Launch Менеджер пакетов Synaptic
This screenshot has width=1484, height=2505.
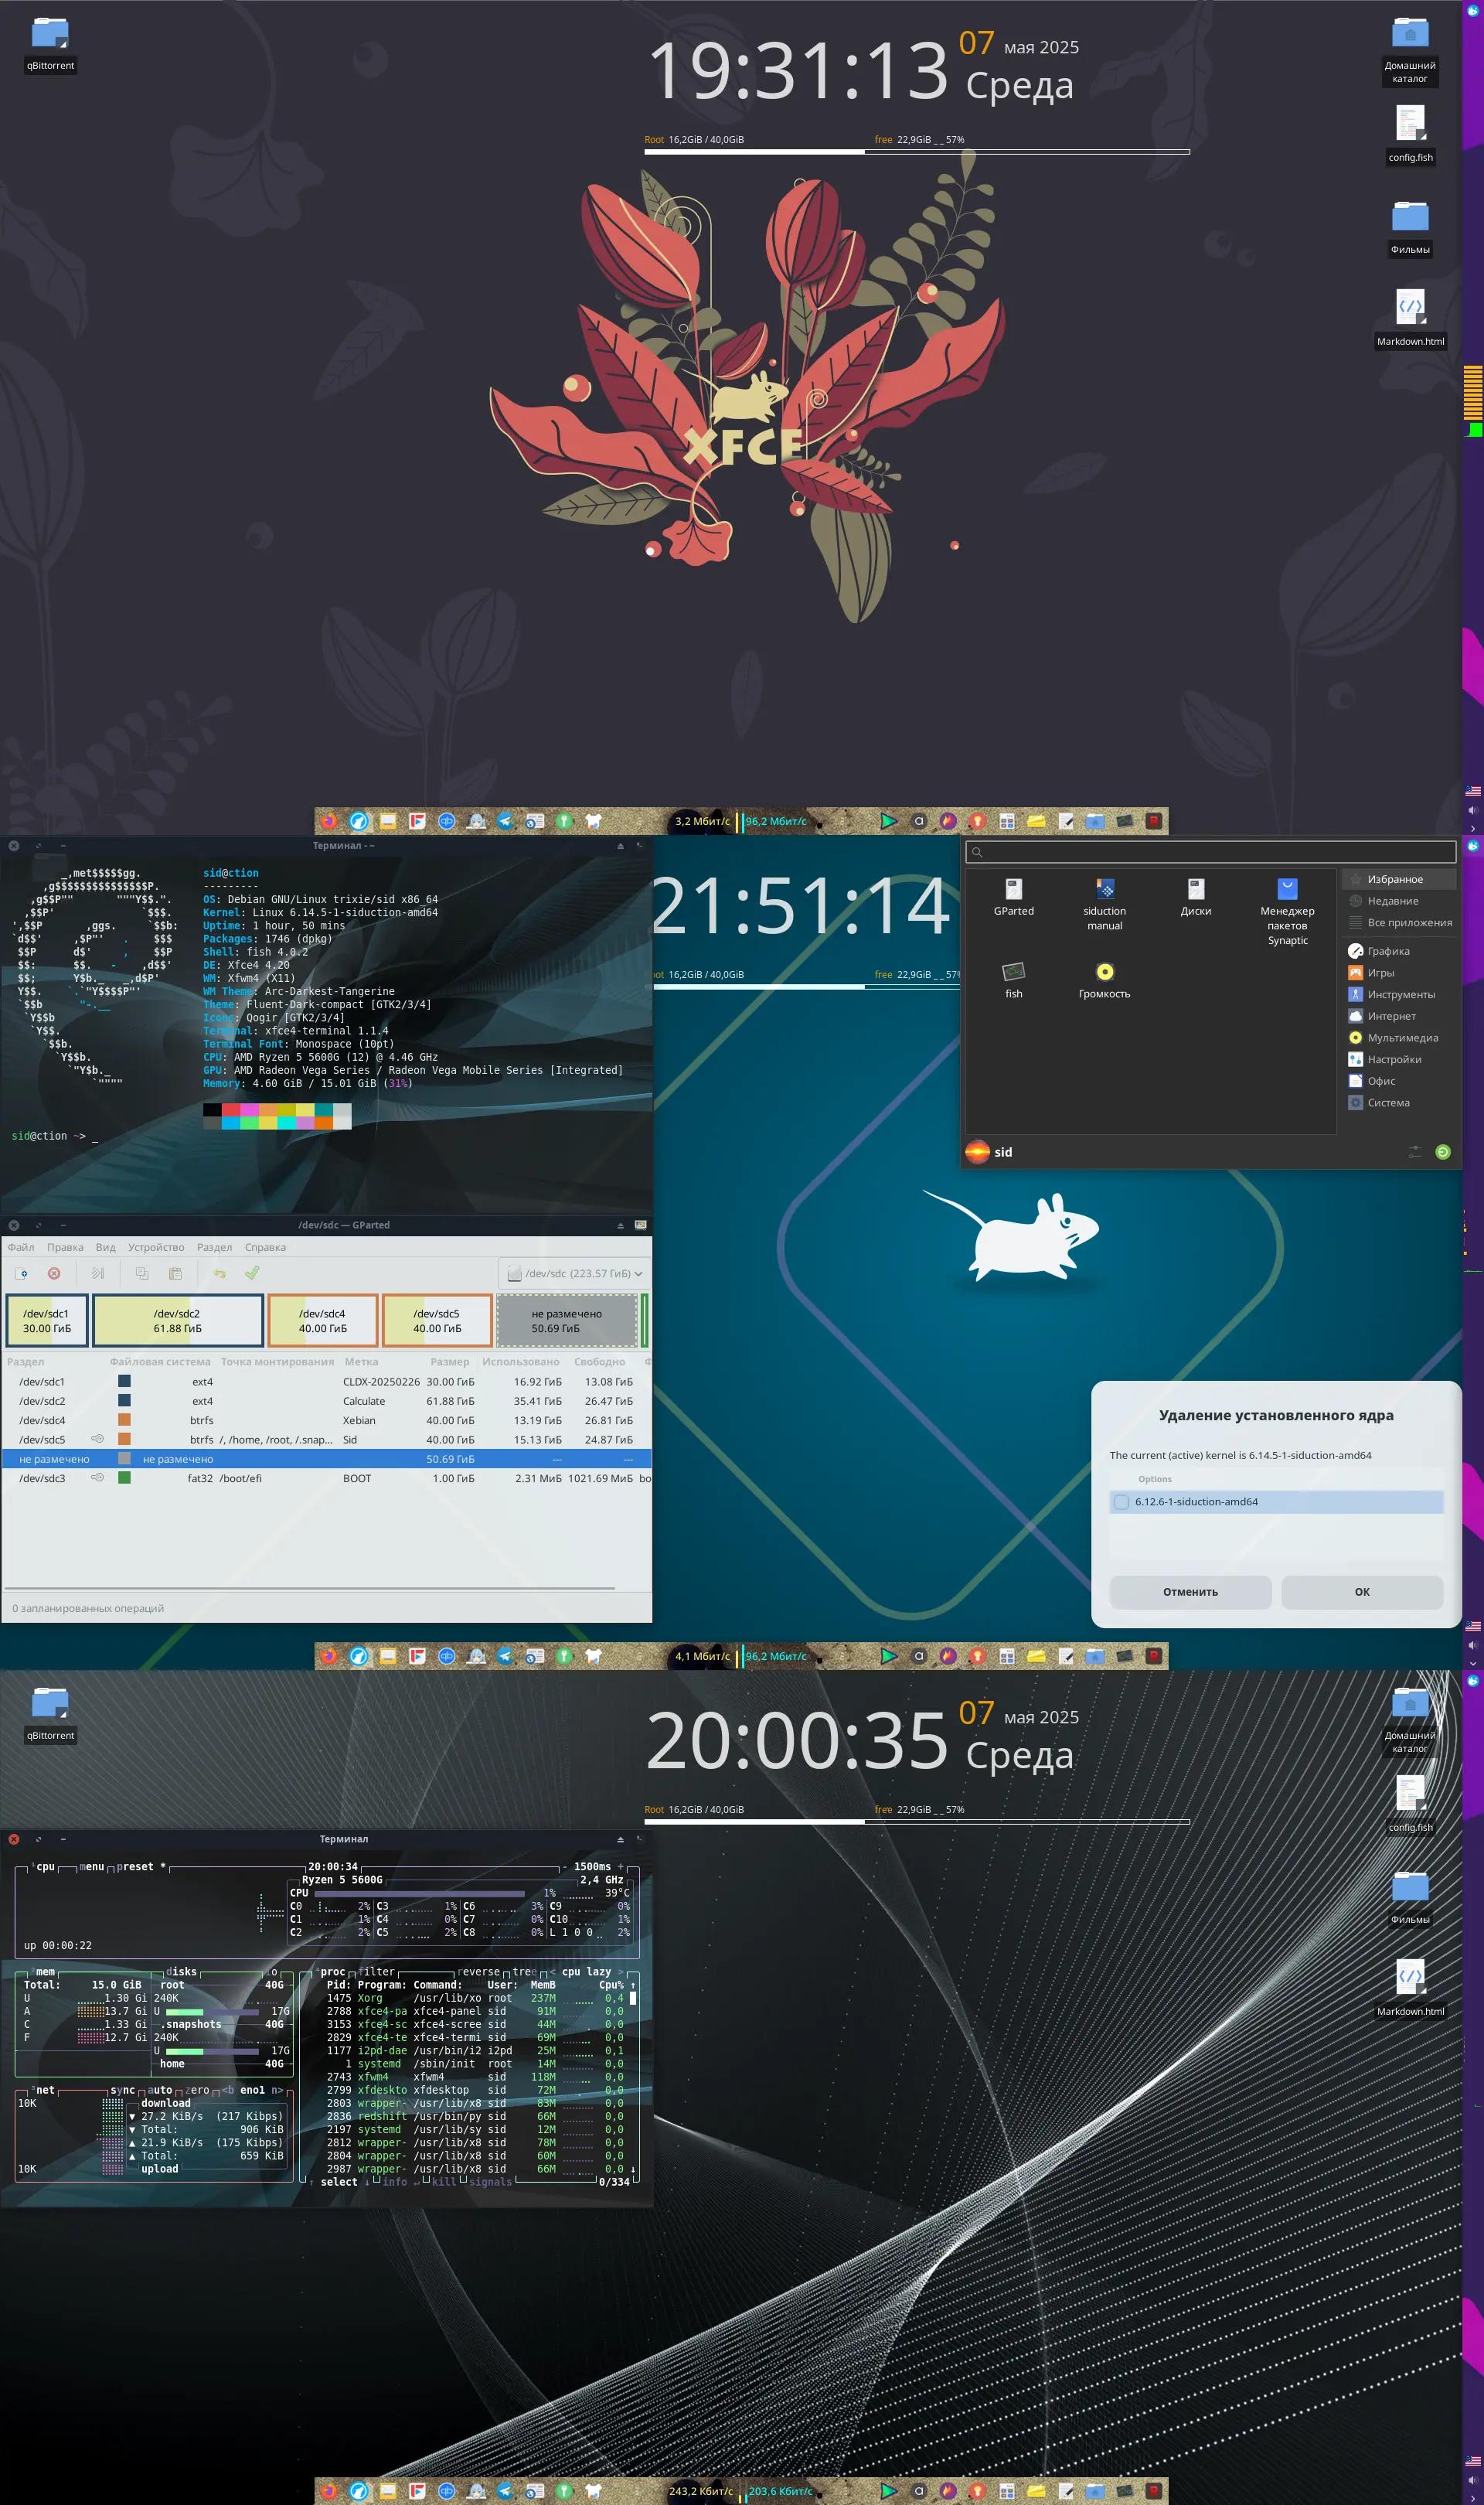[x=1287, y=911]
